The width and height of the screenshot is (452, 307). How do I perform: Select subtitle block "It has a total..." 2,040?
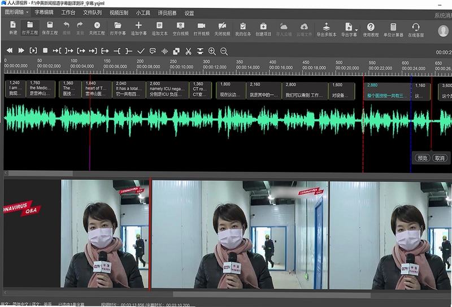pos(129,90)
